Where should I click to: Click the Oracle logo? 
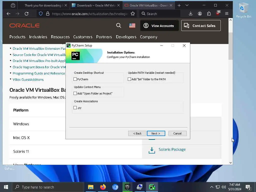click(x=24, y=26)
